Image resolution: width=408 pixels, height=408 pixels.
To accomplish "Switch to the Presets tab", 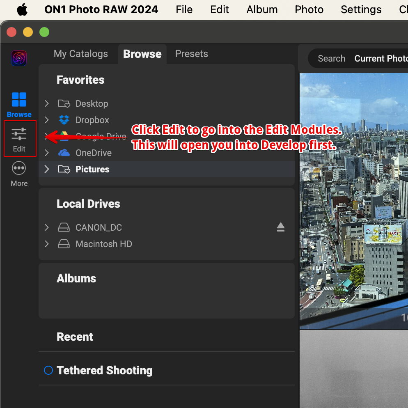I will (x=191, y=54).
